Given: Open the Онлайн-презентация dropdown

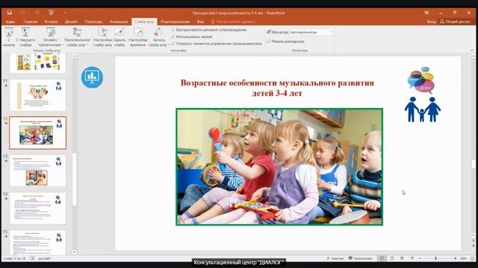Looking at the screenshot, I should pyautogui.click(x=51, y=37).
